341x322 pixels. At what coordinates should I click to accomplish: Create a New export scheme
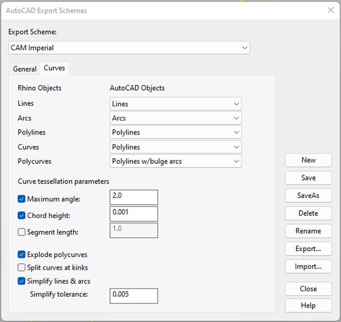(308, 160)
